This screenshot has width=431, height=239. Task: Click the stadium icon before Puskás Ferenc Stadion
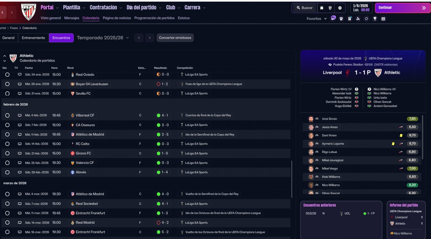tap(330, 65)
